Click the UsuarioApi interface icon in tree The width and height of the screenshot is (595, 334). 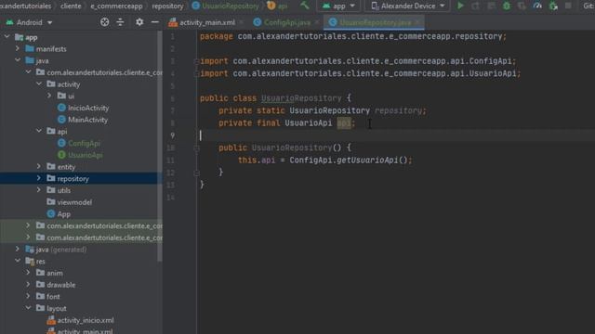coord(61,155)
